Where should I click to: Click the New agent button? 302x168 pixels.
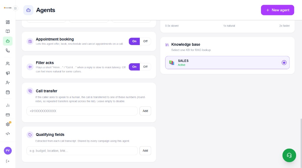point(277,10)
